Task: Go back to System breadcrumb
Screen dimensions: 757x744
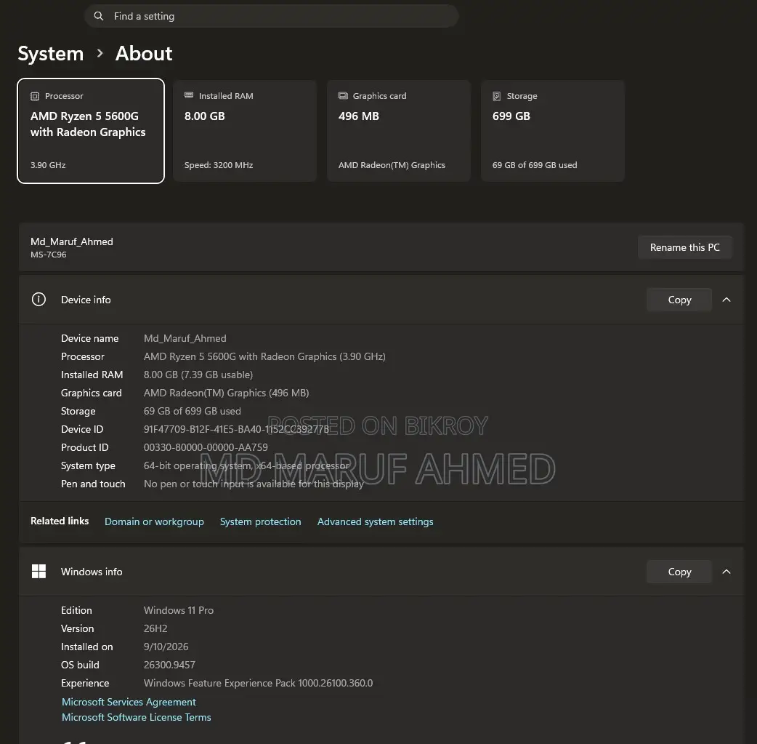Action: point(51,53)
